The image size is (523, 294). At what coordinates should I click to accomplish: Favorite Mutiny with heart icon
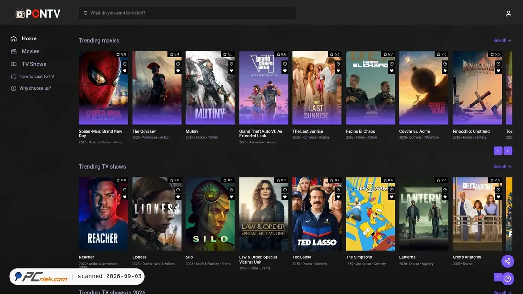tap(232, 71)
